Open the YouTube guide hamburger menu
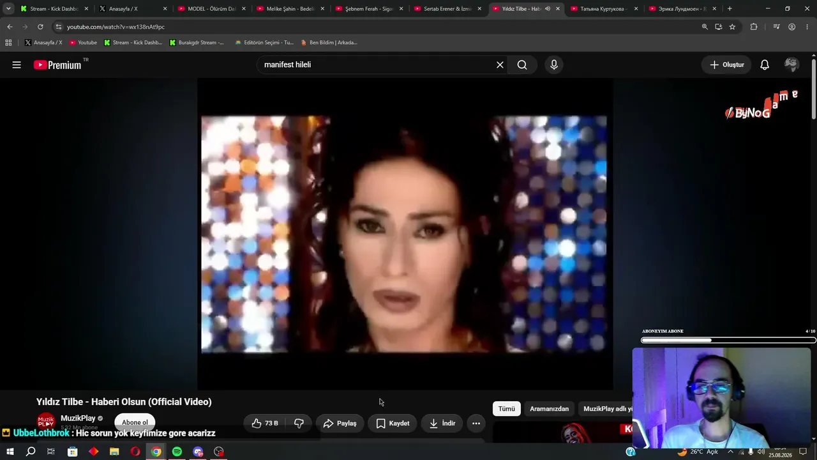The image size is (817, 460). click(x=17, y=65)
